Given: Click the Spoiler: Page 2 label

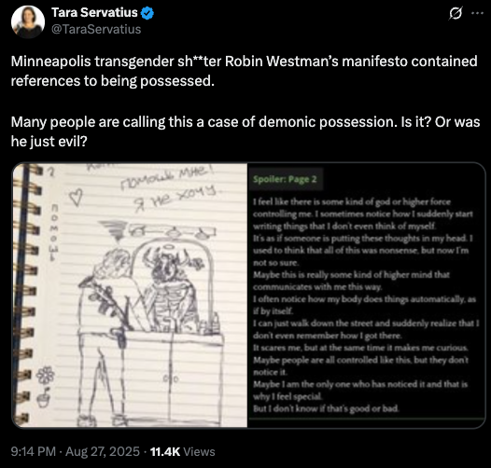Looking at the screenshot, I should coord(286,179).
